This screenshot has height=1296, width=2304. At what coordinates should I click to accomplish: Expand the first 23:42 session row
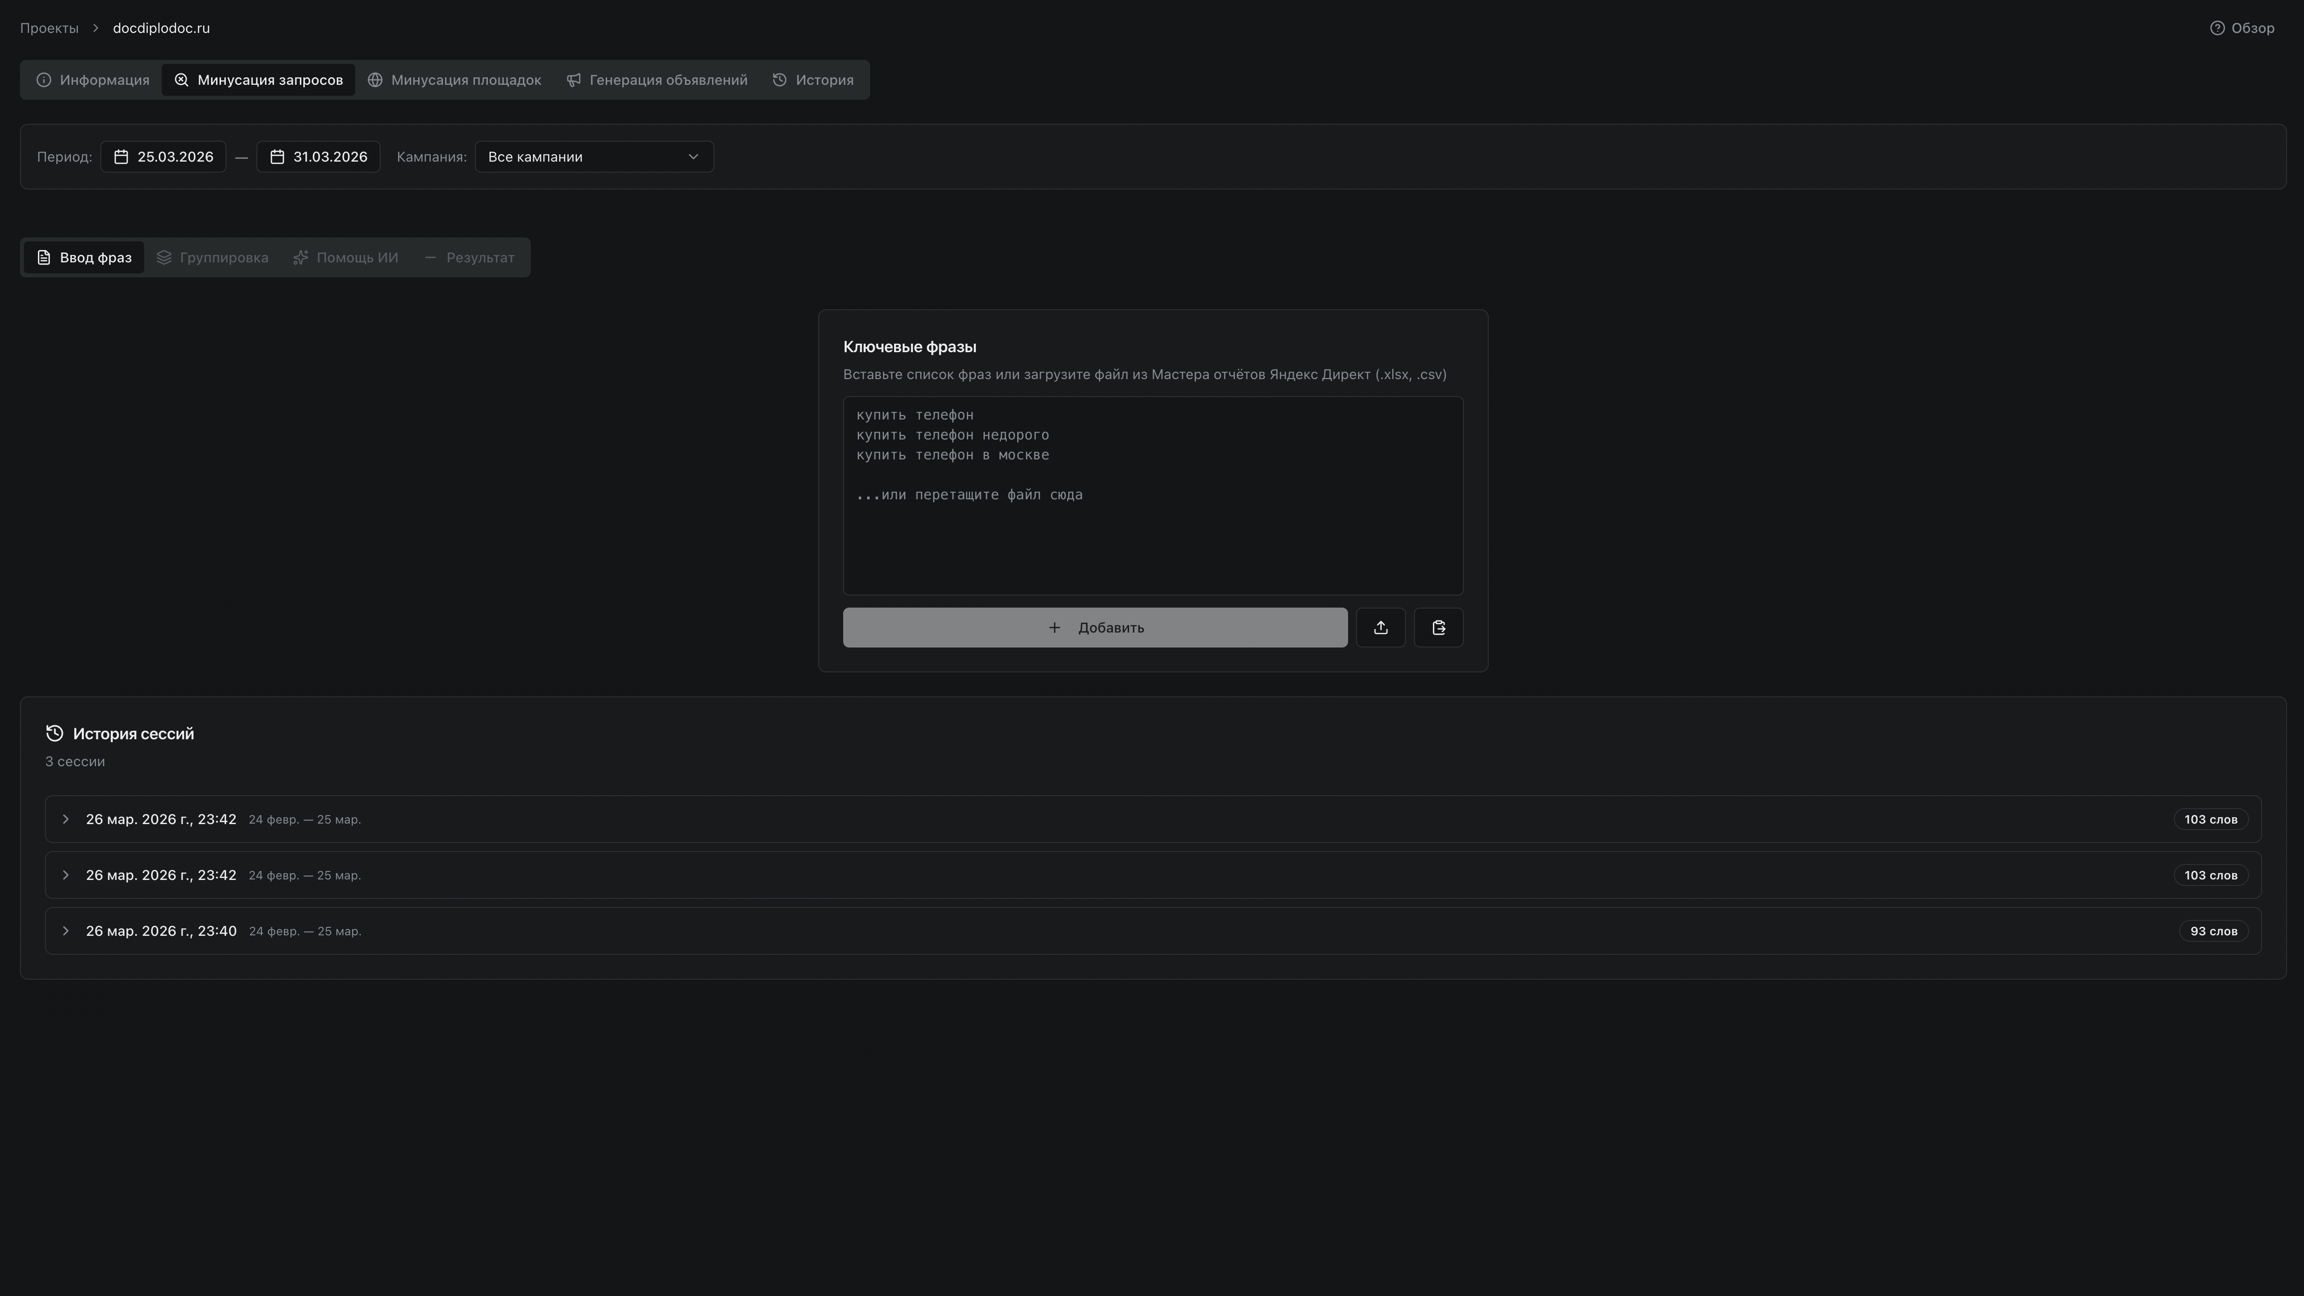click(65, 819)
